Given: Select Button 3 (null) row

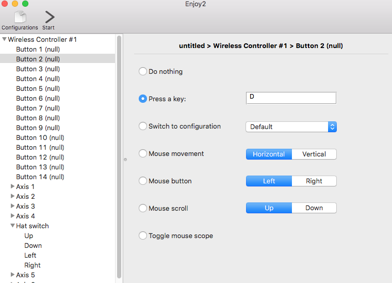Looking at the screenshot, I should click(x=57, y=69).
